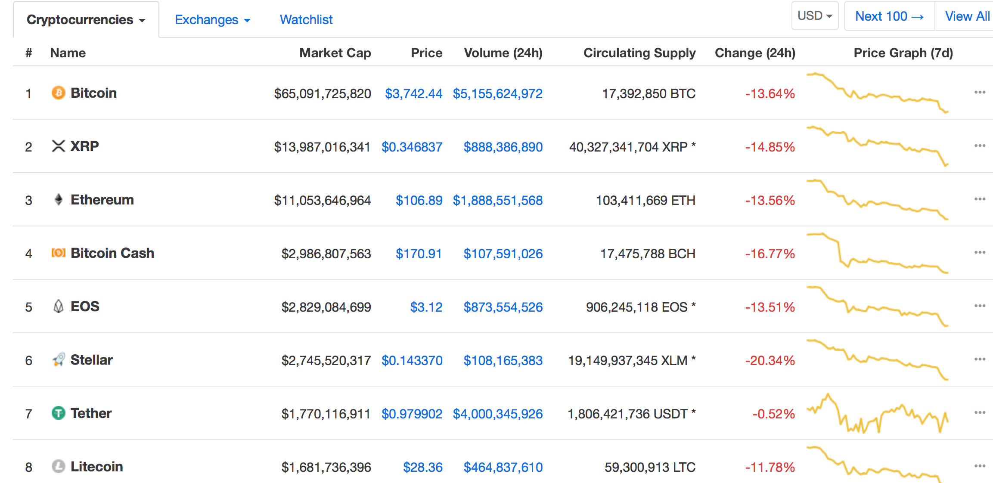The height and width of the screenshot is (483, 993).
Task: Open the more options dots for Ethereum
Action: (x=980, y=199)
